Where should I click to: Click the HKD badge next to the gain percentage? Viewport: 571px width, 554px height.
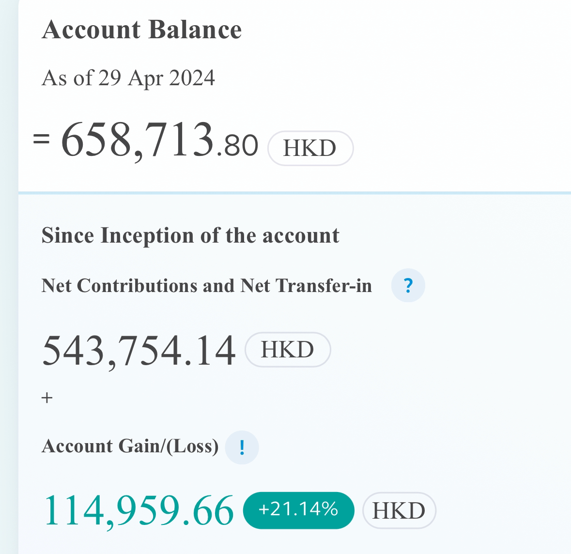point(399,510)
